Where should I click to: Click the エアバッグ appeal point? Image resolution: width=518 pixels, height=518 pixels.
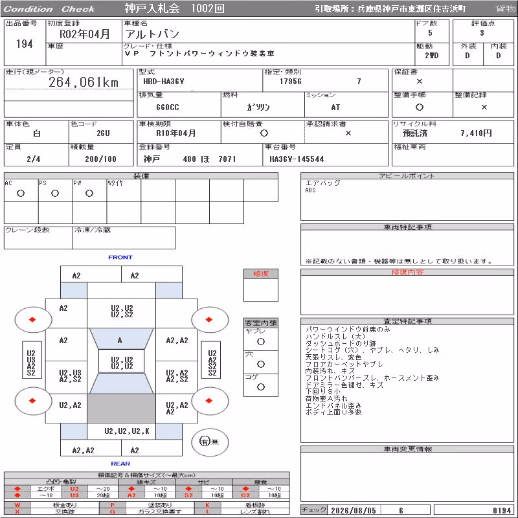322,183
